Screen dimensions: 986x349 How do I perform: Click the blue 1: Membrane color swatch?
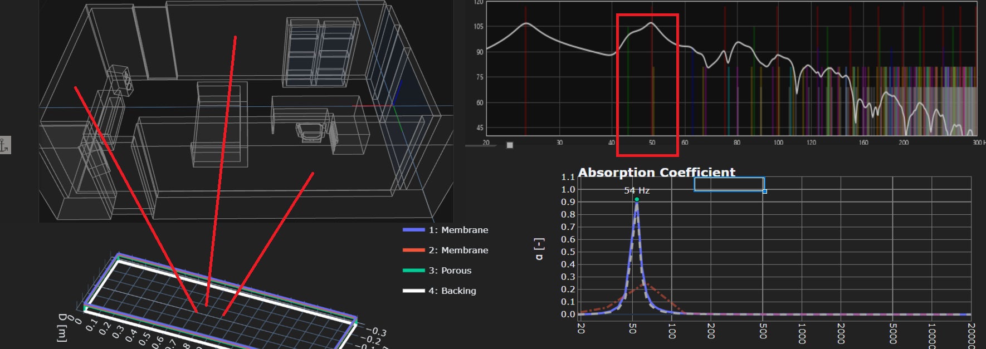coord(413,230)
